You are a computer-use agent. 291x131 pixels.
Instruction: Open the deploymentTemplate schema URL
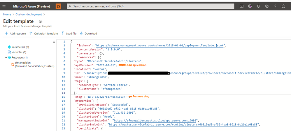pos(160,46)
